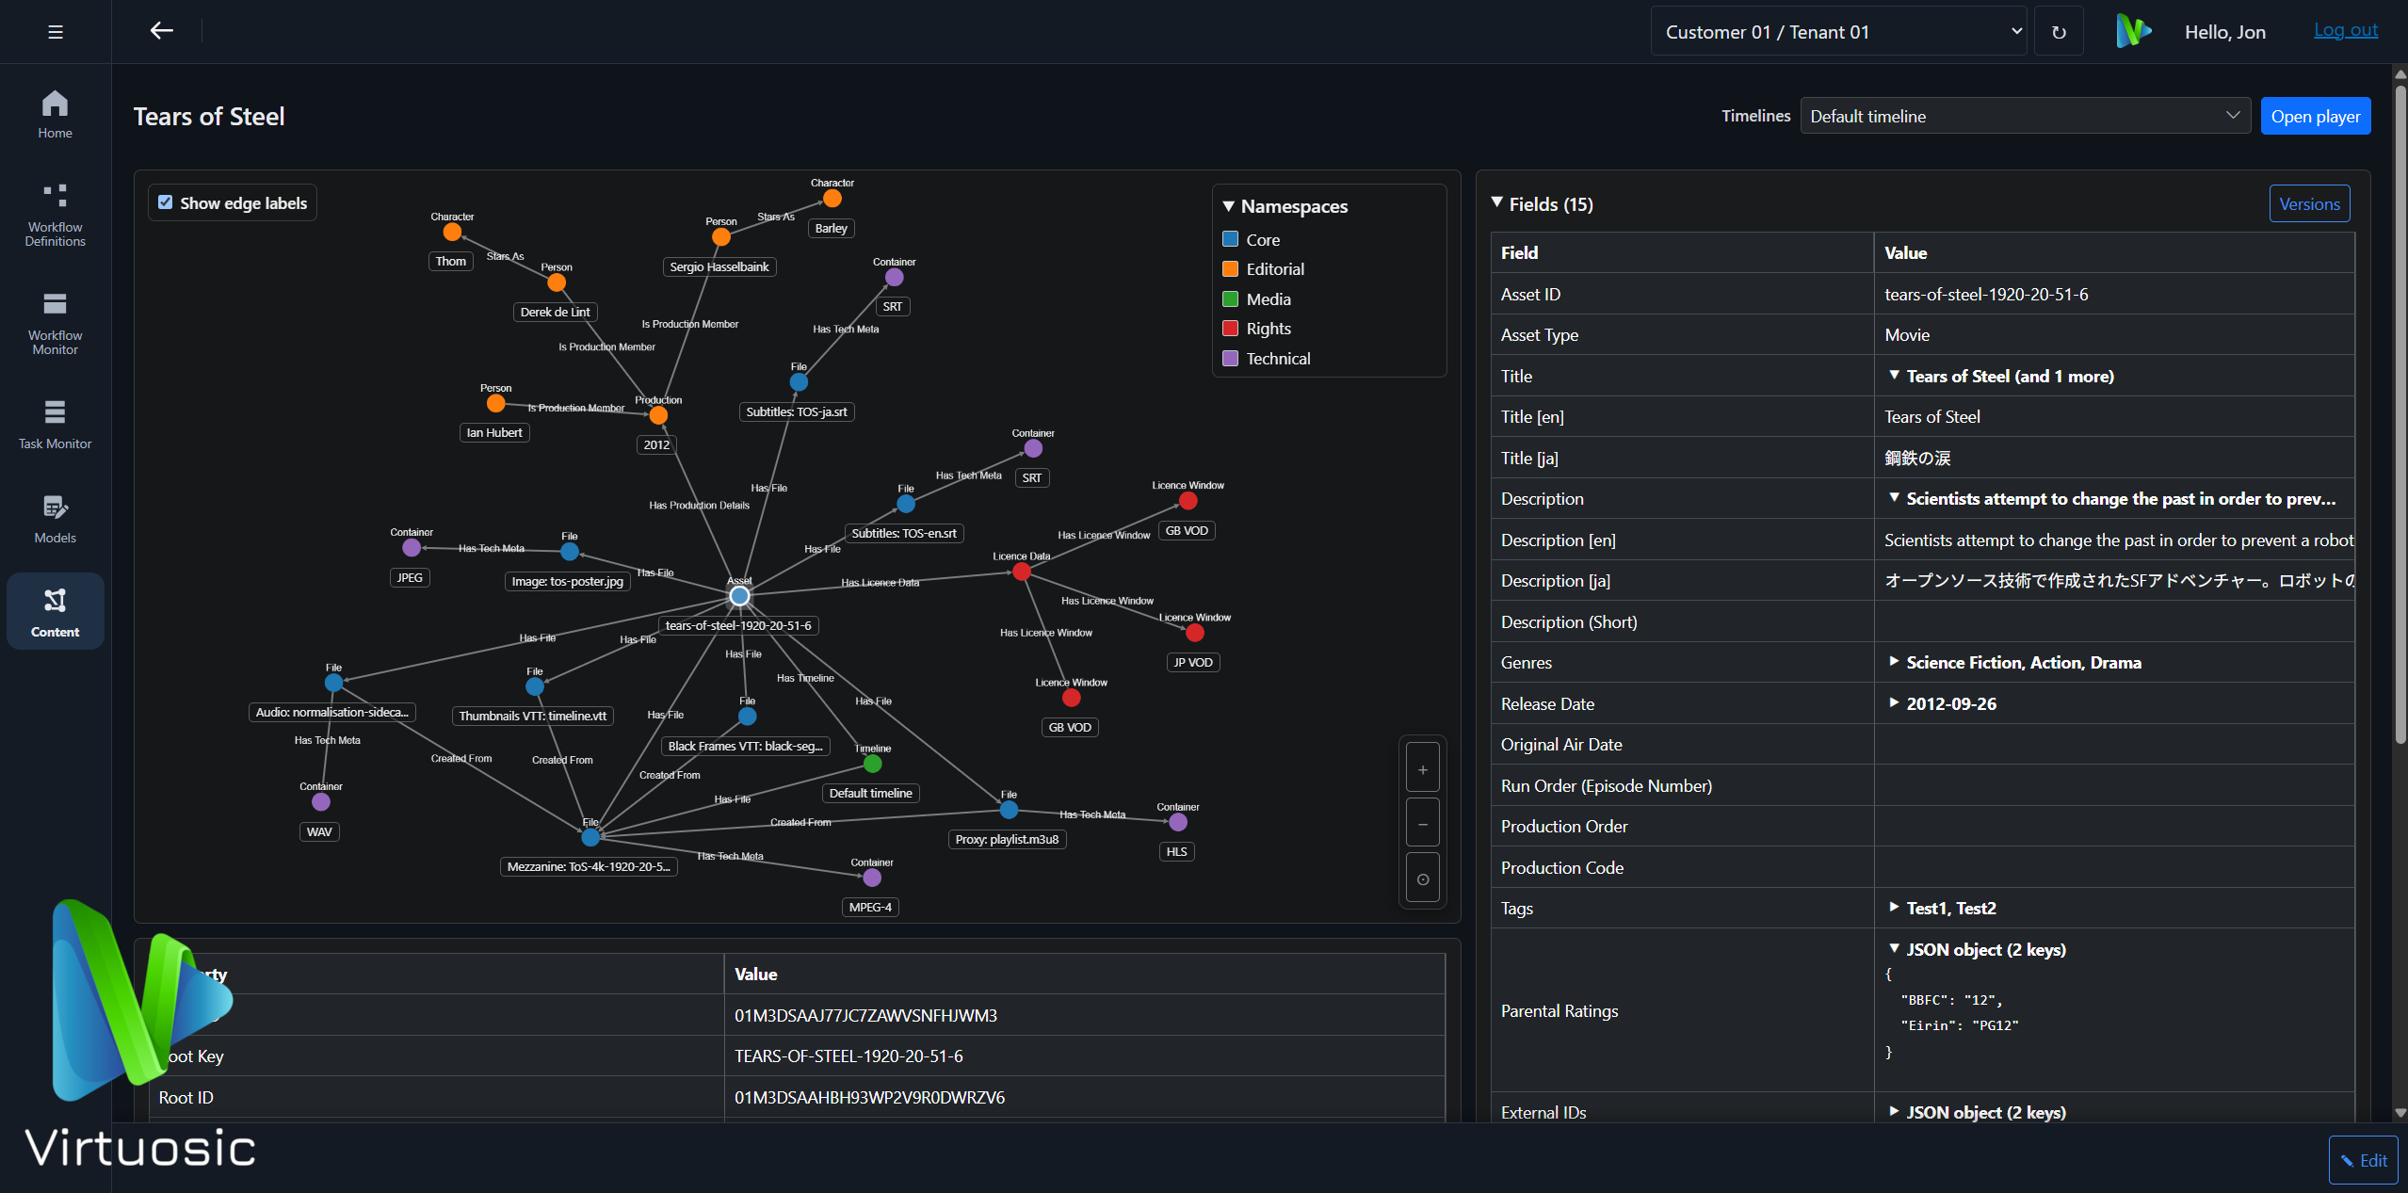Open the Customer 01 / Tenant 01 dropdown

[1838, 32]
